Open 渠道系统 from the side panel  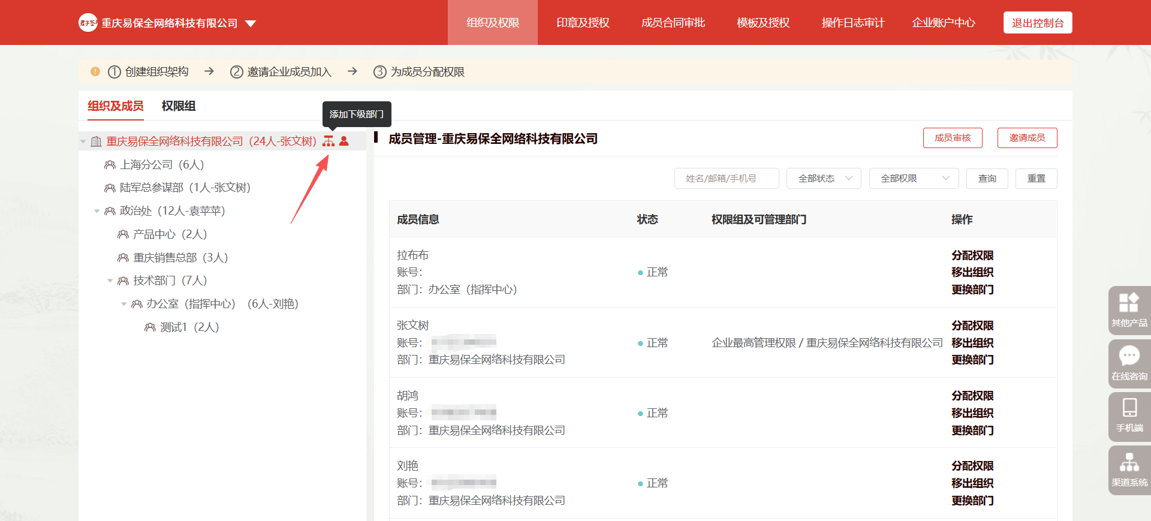point(1129,469)
